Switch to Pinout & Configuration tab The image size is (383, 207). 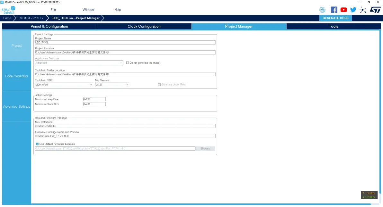49,26
